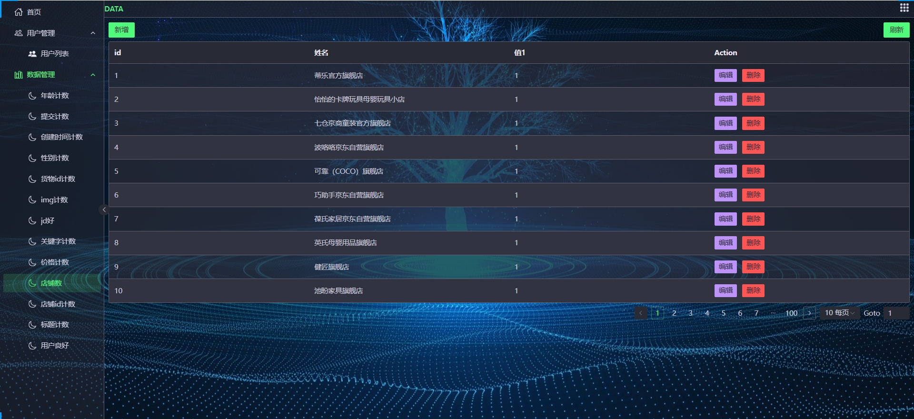Open 性别计数 menu item
Viewport: 914px width, 419px height.
point(51,158)
